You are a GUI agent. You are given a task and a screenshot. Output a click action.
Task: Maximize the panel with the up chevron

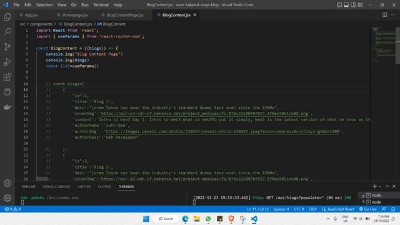pyautogui.click(x=387, y=186)
